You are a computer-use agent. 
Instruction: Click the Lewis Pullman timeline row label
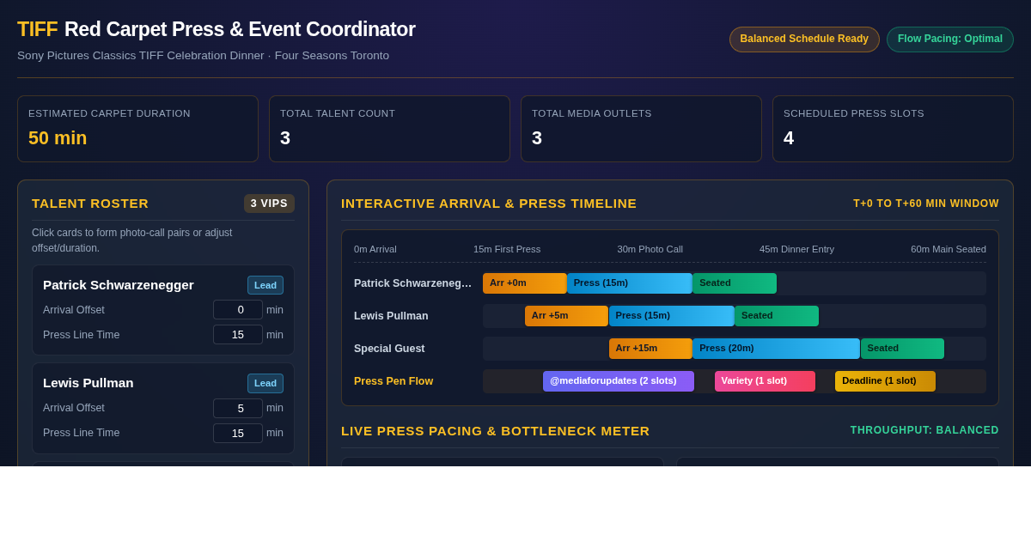391,316
